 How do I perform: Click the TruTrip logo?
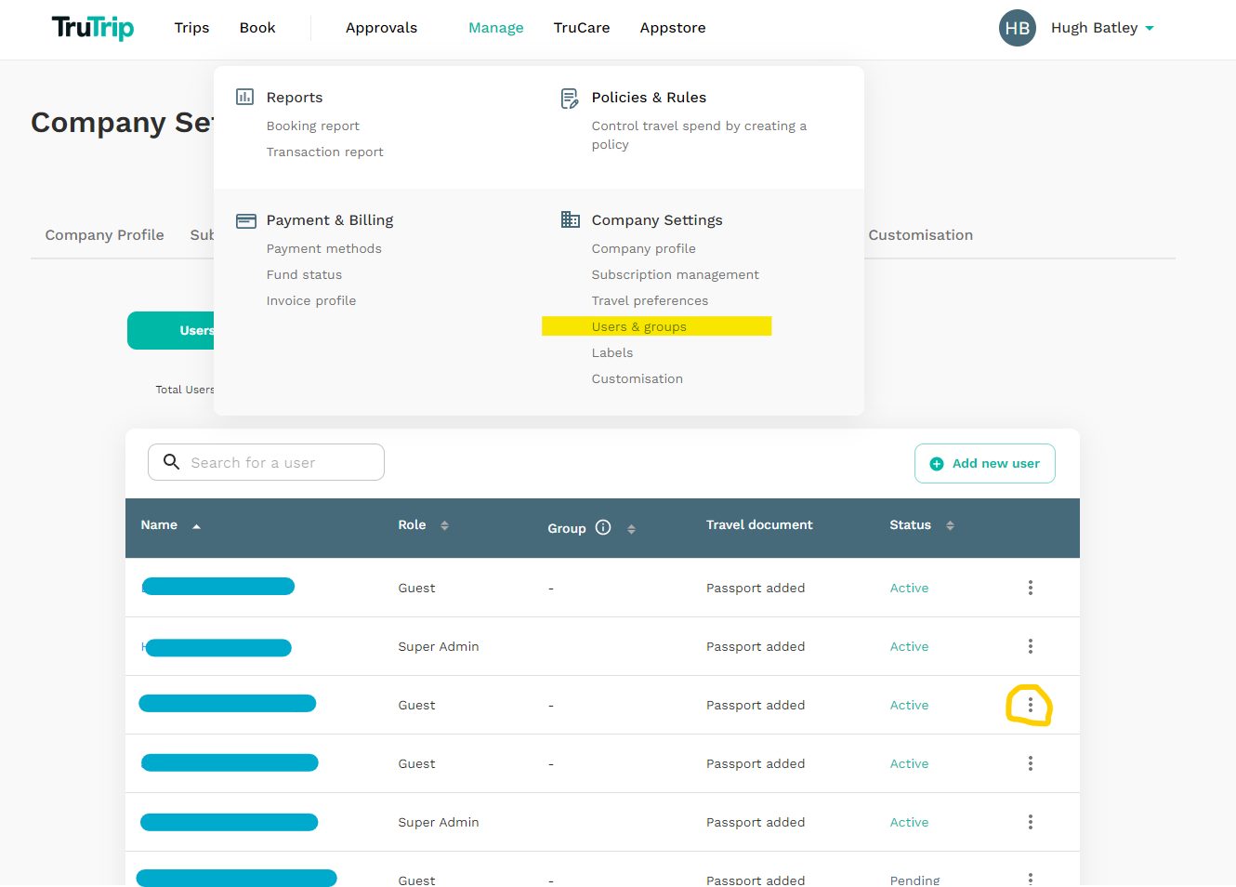click(93, 27)
